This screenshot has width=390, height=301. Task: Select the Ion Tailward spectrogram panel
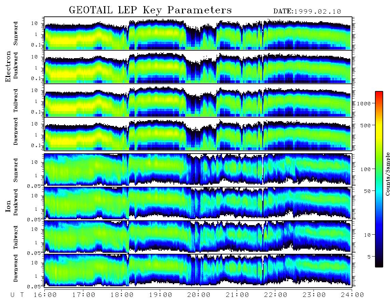198,237
